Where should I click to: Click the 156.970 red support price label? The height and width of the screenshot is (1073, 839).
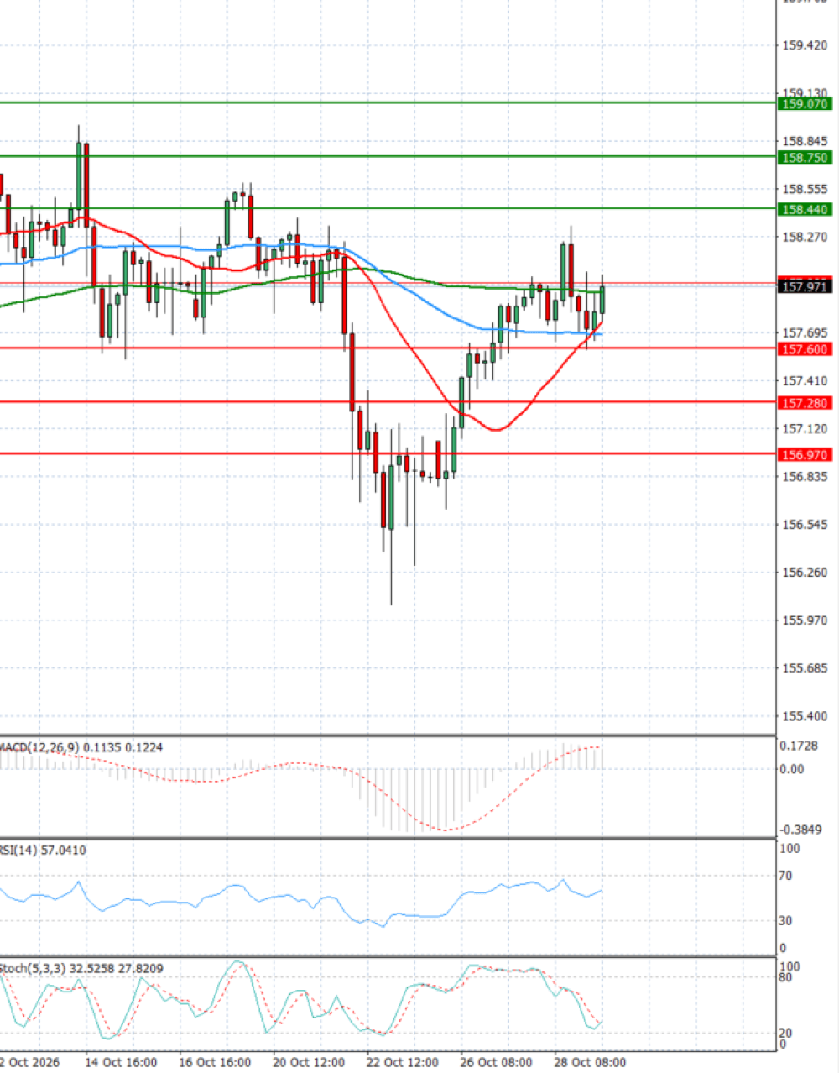click(x=805, y=455)
